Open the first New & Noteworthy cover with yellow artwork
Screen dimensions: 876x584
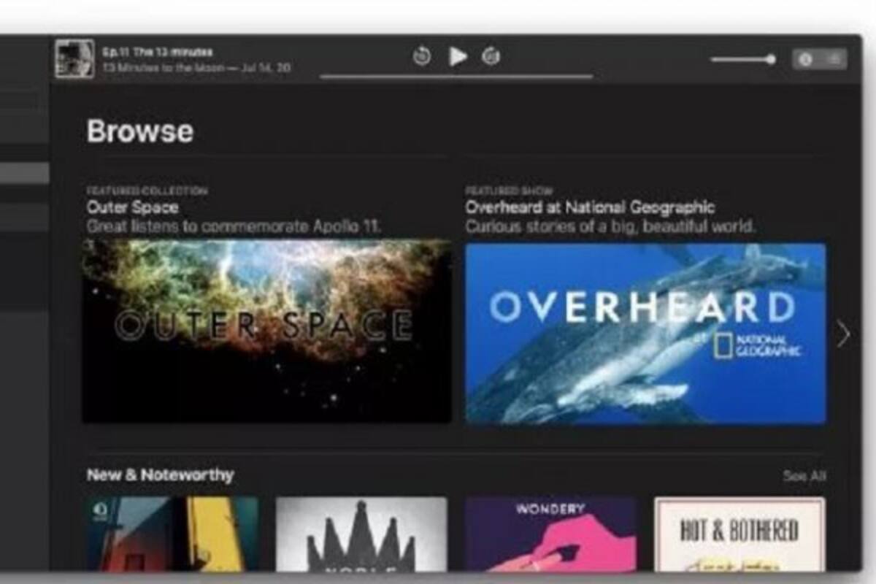pos(173,534)
